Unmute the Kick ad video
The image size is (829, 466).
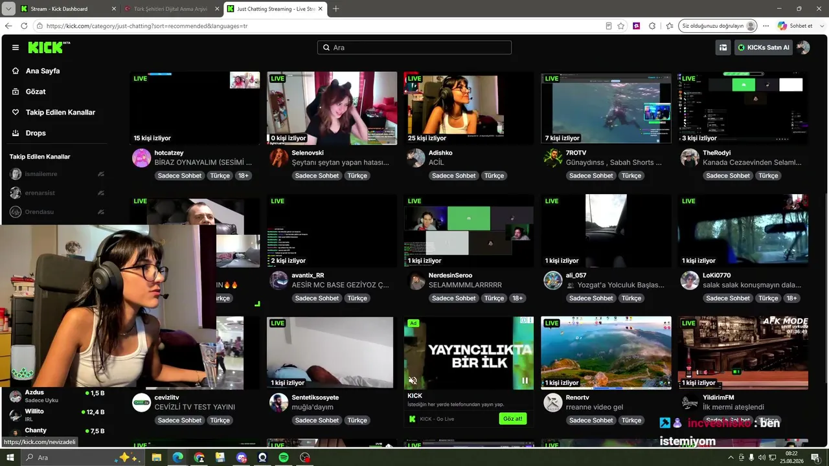coord(413,381)
